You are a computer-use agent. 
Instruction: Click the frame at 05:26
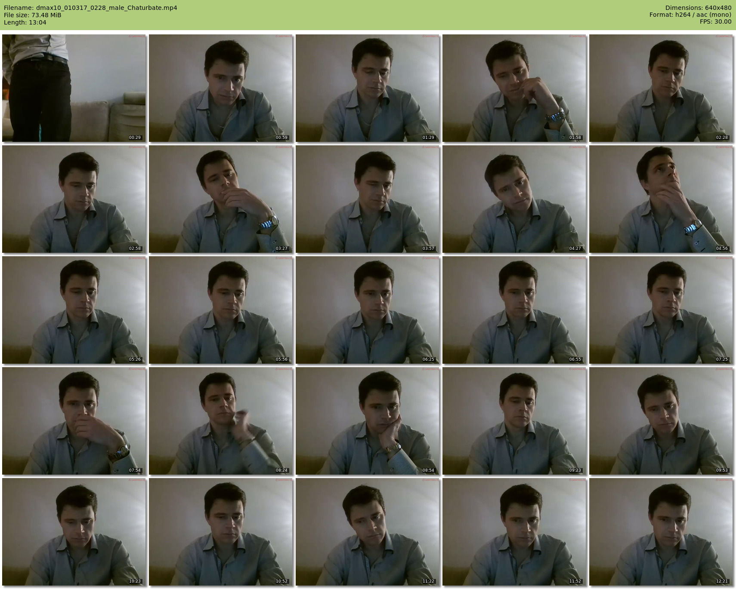click(x=74, y=310)
